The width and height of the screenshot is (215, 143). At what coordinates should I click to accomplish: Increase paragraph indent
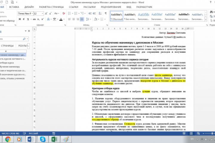(94, 13)
